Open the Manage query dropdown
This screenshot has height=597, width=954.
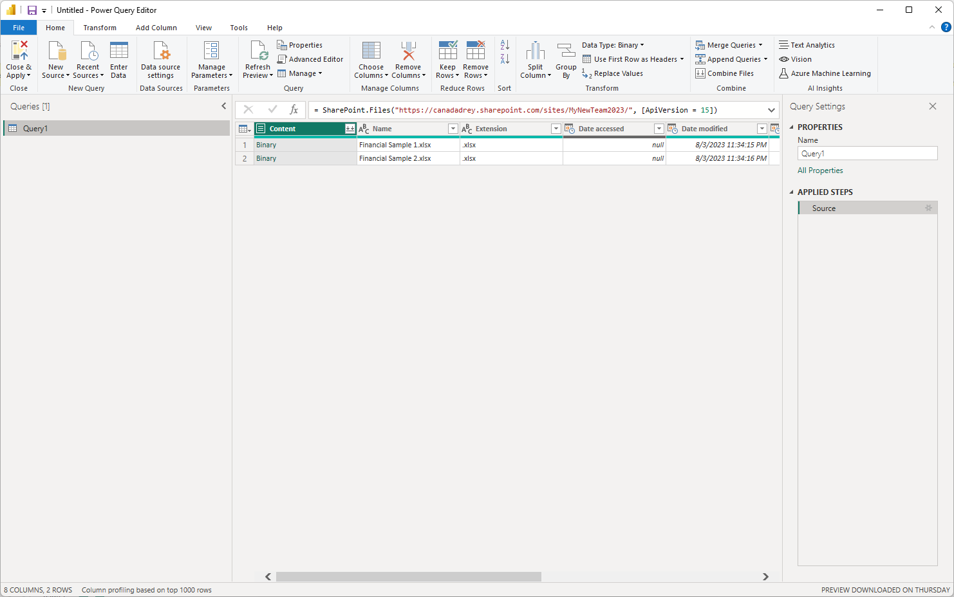pyautogui.click(x=300, y=73)
